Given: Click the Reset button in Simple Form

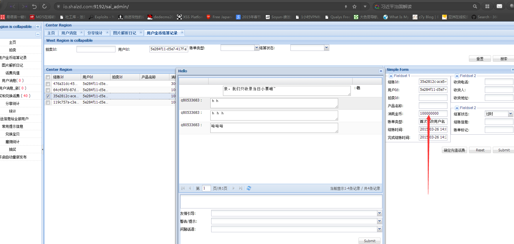Looking at the screenshot, I should 480,150.
